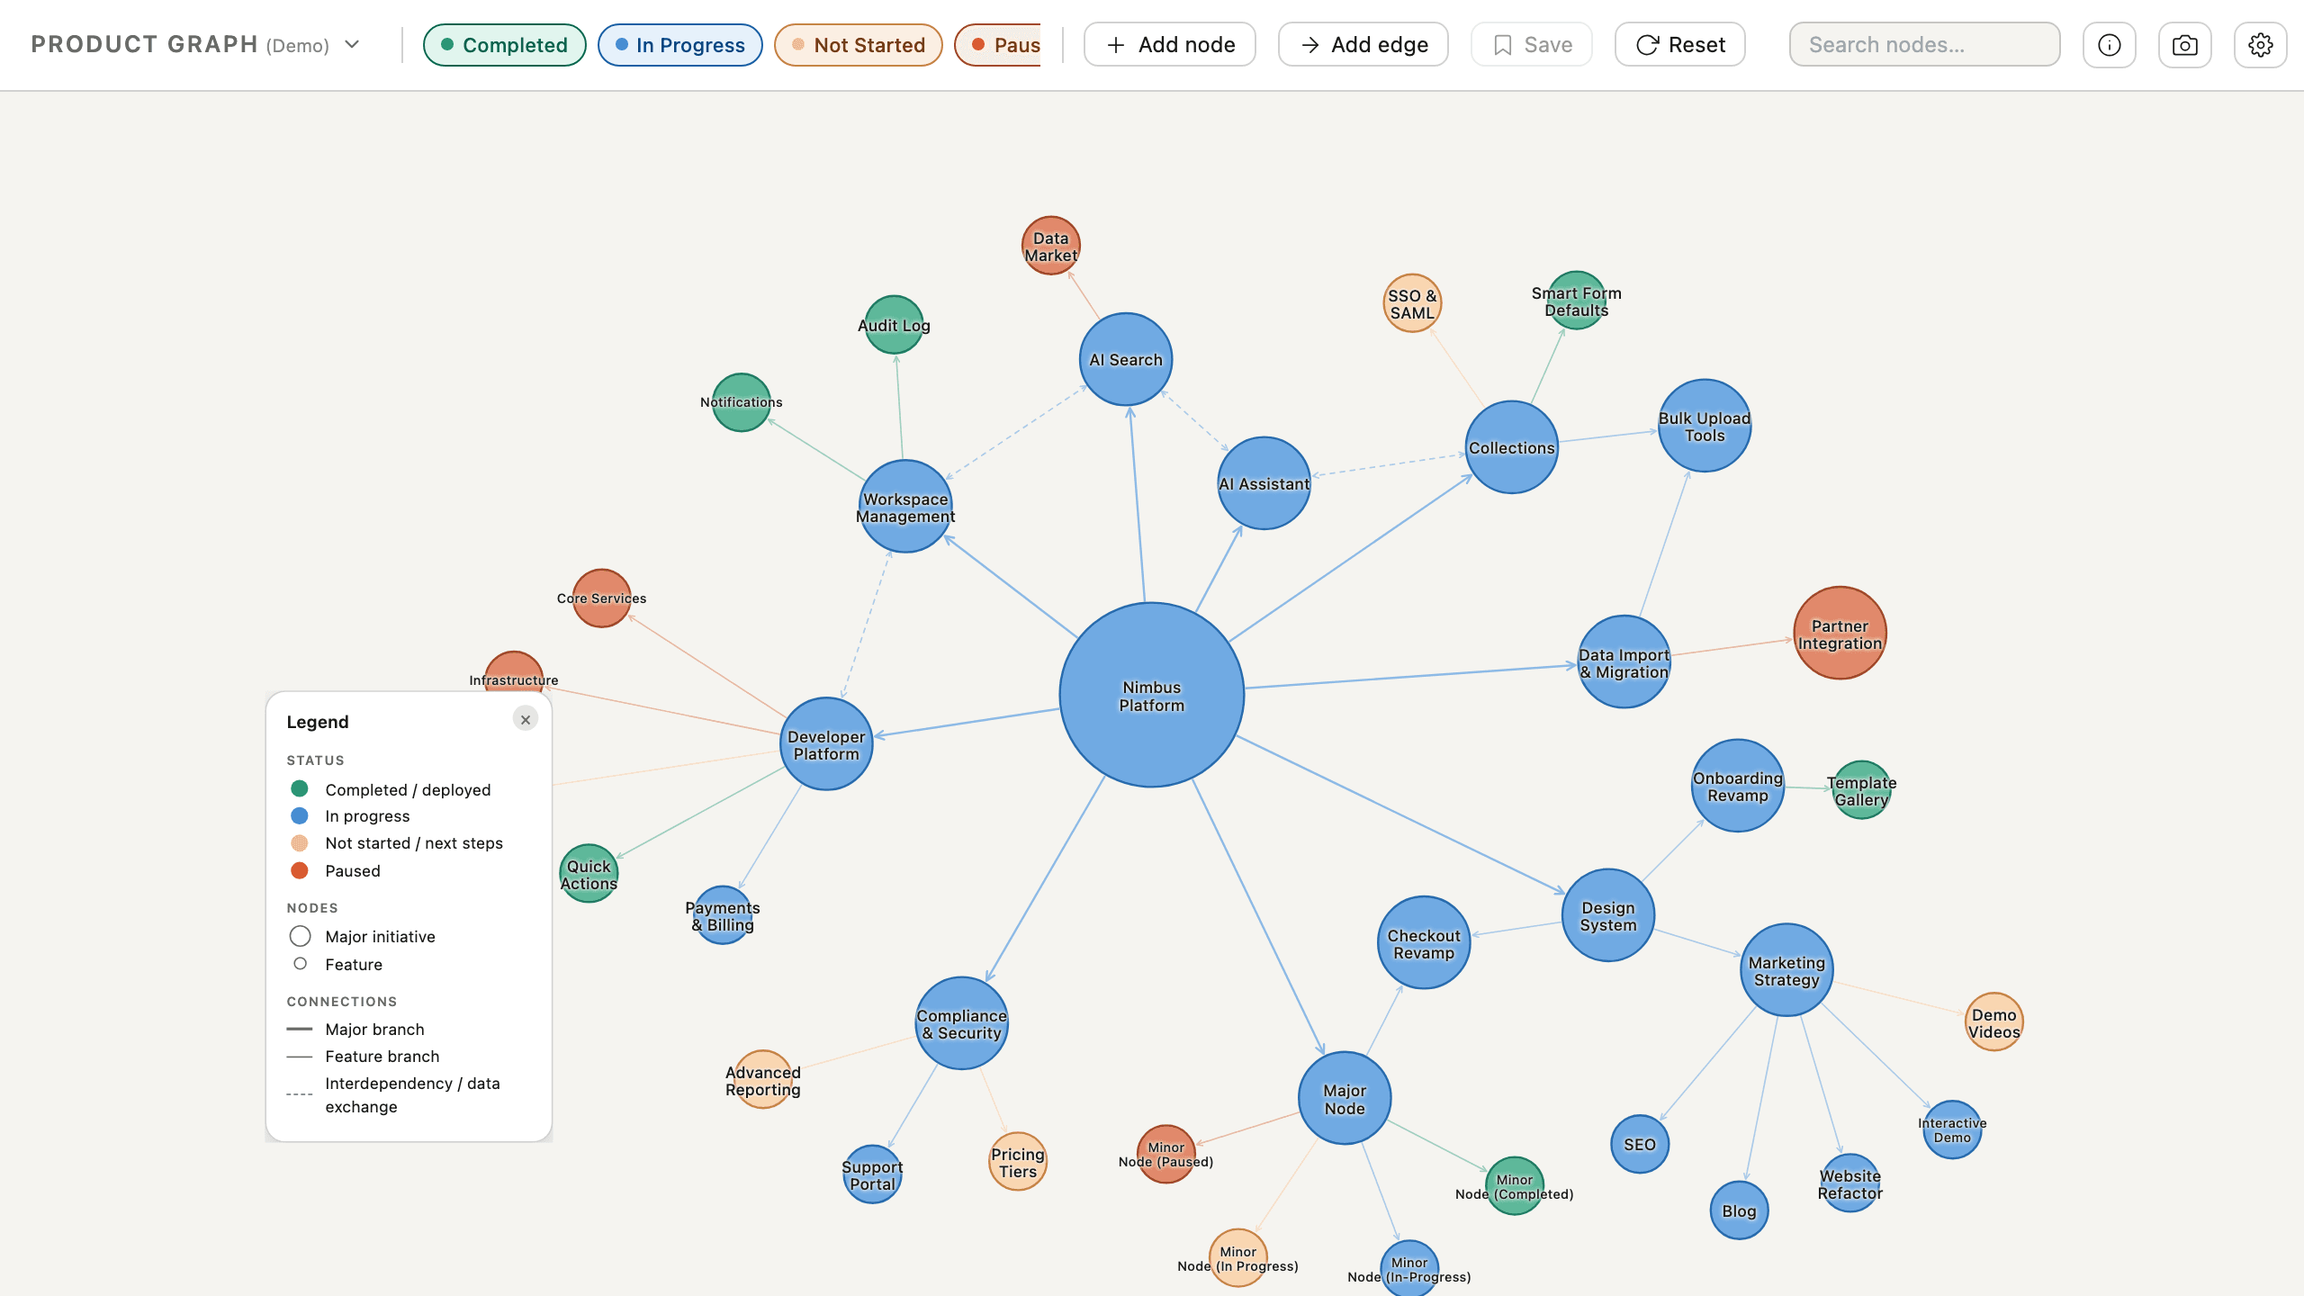The height and width of the screenshot is (1296, 2304).
Task: Select the Notifications node
Action: click(x=742, y=402)
